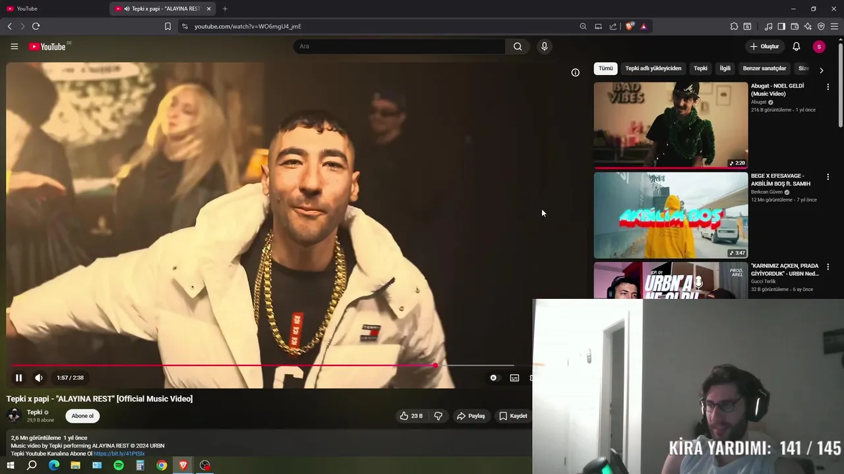Screen dimensions: 844x474
Task: Focus the Ara search field
Action: click(x=399, y=46)
